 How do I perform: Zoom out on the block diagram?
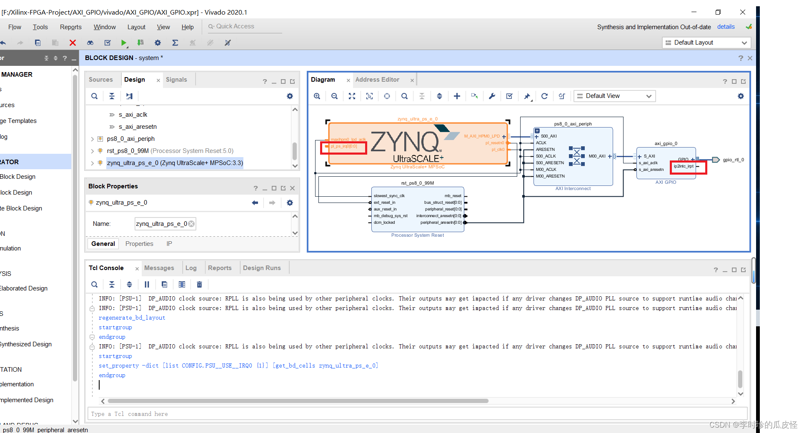(334, 96)
